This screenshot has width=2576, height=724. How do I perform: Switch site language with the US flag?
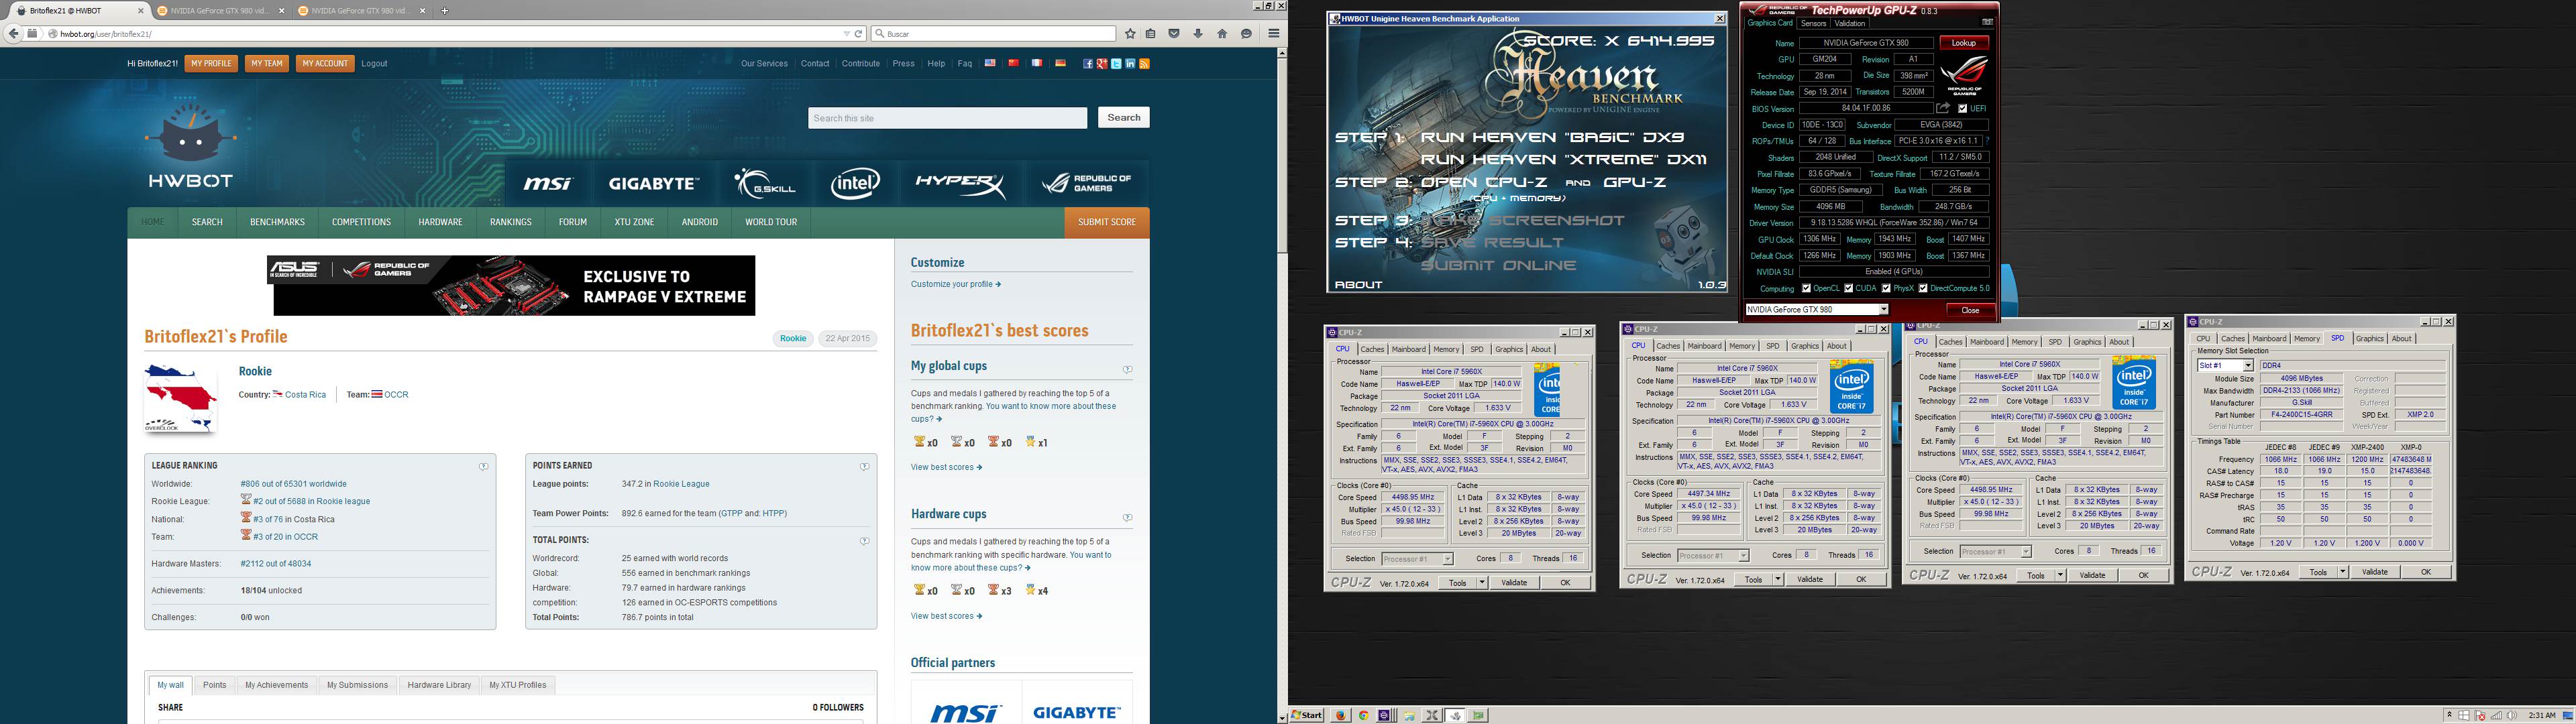[x=990, y=63]
